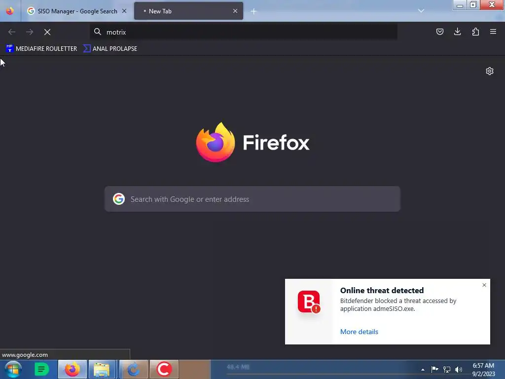This screenshot has height=379, width=505.
Task: Close the New Tab tab
Action: [235, 11]
